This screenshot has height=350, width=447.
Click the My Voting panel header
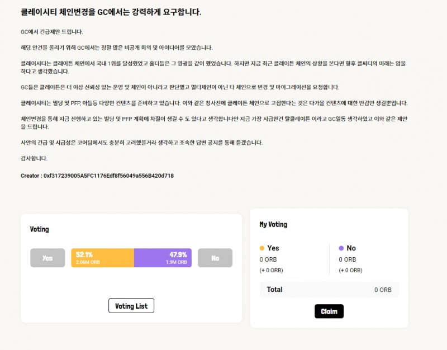tap(273, 224)
